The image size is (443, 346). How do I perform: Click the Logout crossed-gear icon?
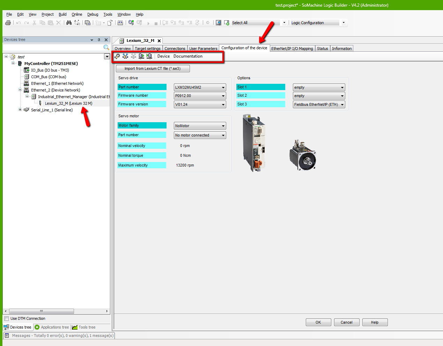(x=139, y=23)
